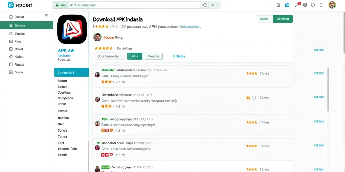Click the orange thumbs-up icon in Denenbato review
The height and width of the screenshot is (172, 345).
click(x=248, y=98)
